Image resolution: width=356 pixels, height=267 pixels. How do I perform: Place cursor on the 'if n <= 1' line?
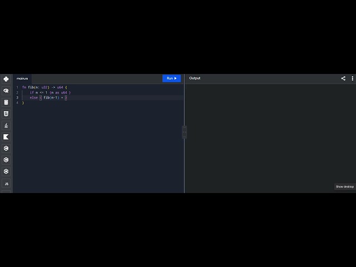[x=50, y=92]
